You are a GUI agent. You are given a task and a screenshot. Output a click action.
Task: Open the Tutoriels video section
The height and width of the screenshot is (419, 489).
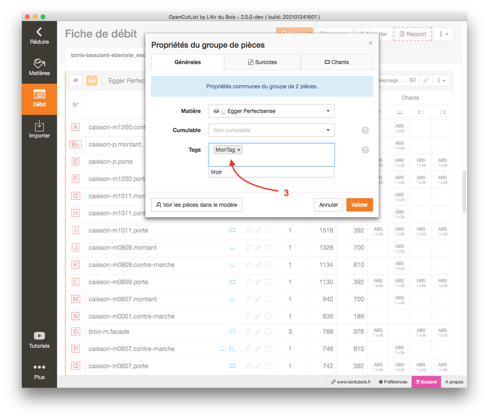pyautogui.click(x=39, y=340)
